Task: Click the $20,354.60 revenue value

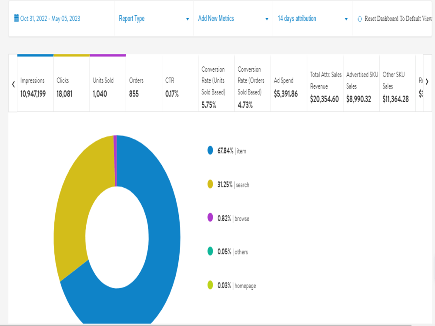Action: pos(325,99)
